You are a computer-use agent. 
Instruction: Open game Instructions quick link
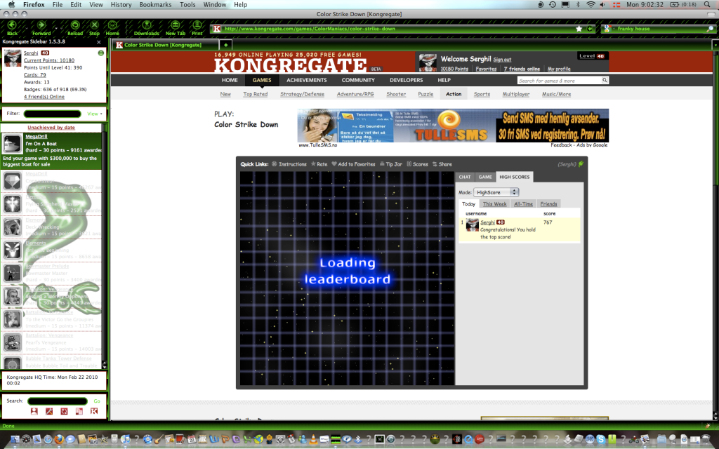[x=289, y=164]
